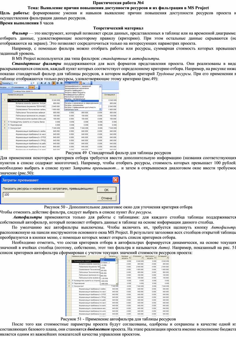Expand Переговорная row in Figure 49

click(x=9, y=125)
